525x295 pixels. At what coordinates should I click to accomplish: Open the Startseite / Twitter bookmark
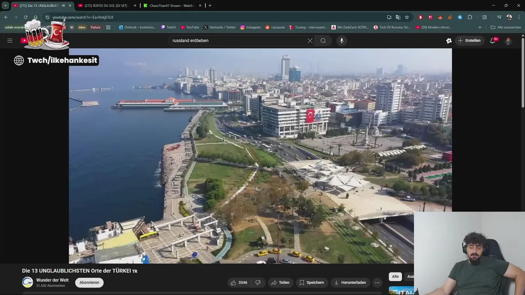click(219, 27)
